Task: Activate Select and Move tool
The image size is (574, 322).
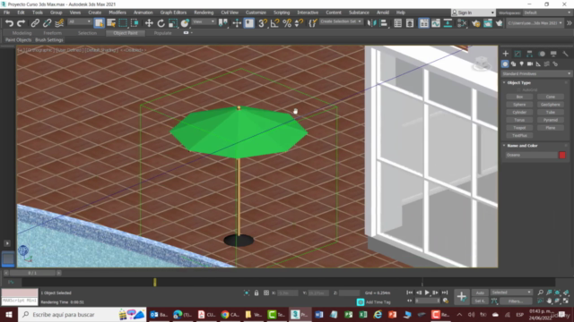Action: pos(149,23)
